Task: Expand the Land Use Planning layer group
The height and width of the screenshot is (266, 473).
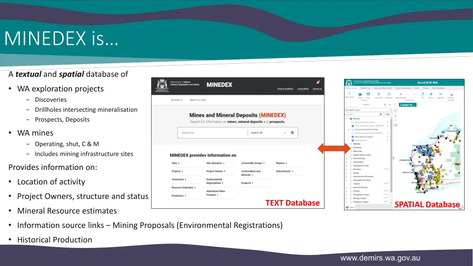Action: click(346, 187)
